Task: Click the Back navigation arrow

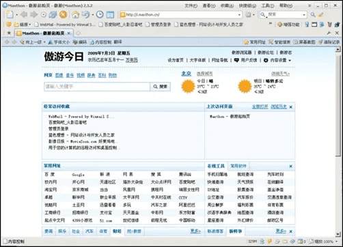Action: 24,15
